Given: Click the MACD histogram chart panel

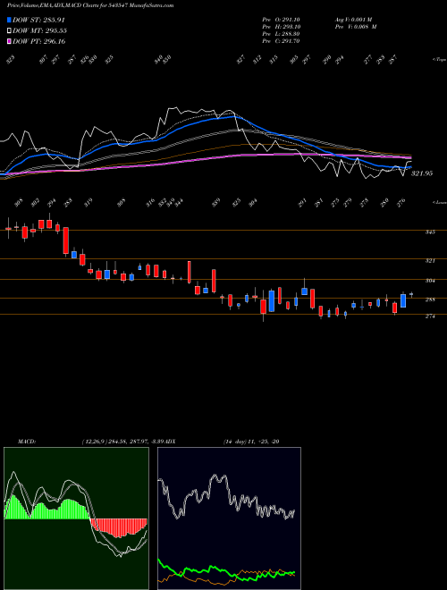Looking at the screenshot, I should click(x=76, y=518).
